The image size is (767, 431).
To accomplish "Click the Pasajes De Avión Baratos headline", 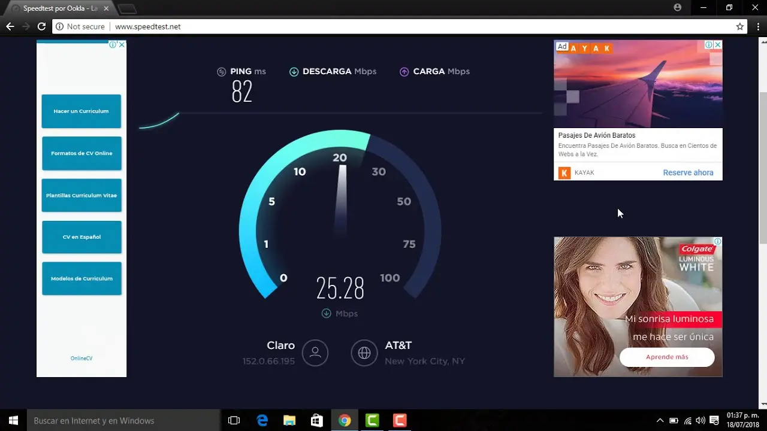I will (x=597, y=135).
